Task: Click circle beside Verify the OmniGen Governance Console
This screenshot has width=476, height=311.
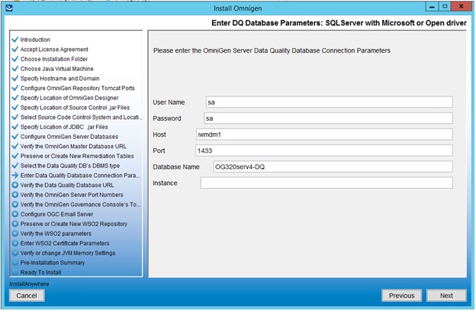Action: [15, 204]
